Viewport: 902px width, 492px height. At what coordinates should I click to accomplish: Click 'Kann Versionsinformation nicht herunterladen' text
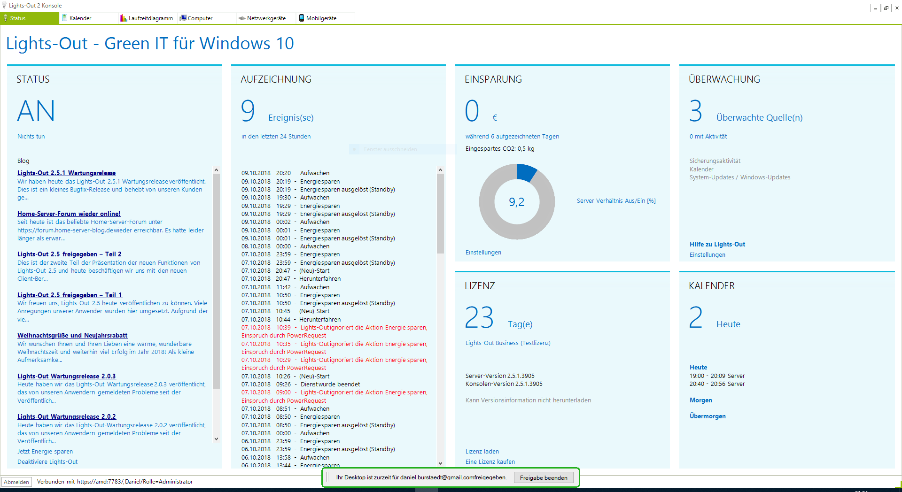(x=528, y=400)
